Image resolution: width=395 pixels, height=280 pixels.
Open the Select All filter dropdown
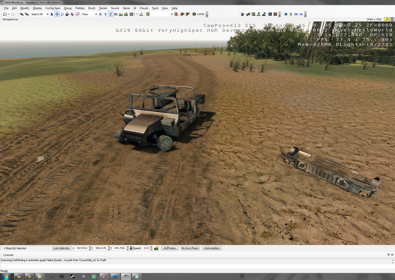click(x=47, y=14)
